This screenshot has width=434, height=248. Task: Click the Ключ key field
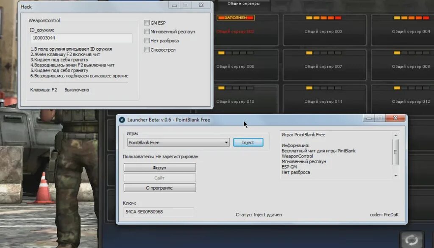point(159,212)
